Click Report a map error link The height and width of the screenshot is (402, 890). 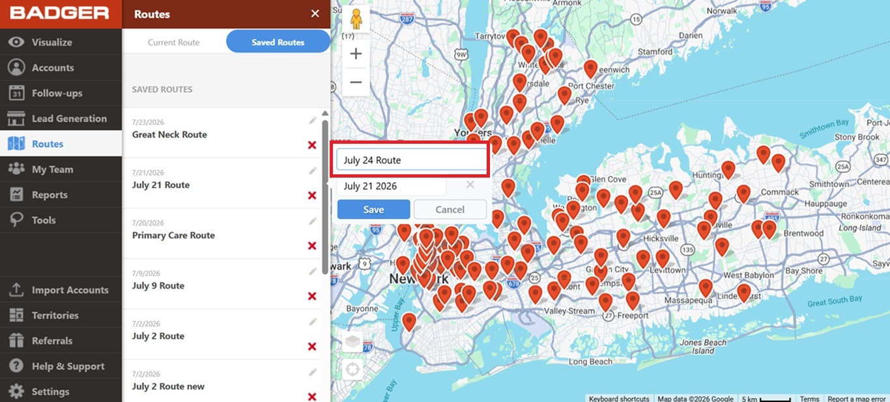pos(857,399)
